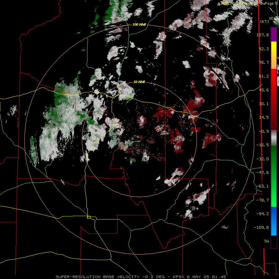The width and height of the screenshot is (279, 279).
Task: Click the -78.7 value on velocity scale
Action: coord(263,200)
